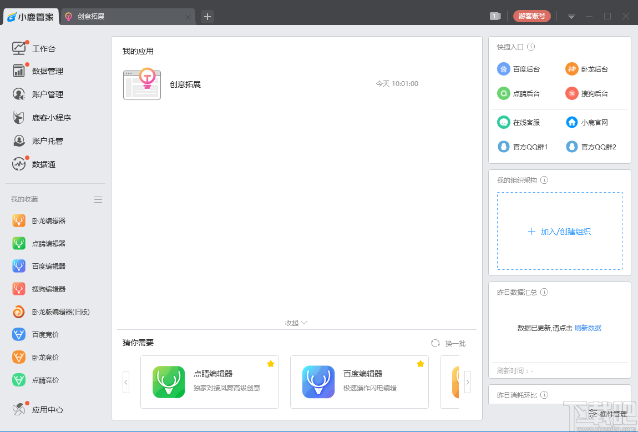Screen dimensions: 638x432
Task: Open a new tab with the plus button
Action: [x=207, y=17]
